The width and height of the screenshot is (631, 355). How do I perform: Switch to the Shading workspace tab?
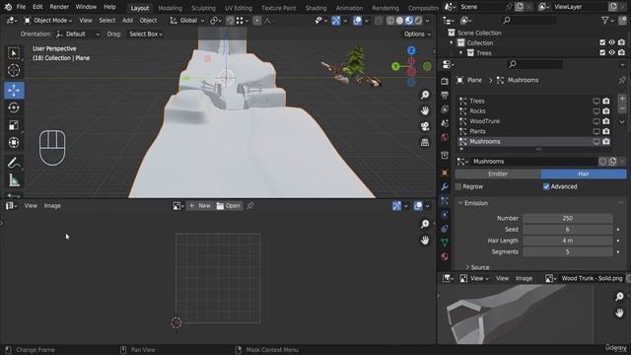coord(315,8)
